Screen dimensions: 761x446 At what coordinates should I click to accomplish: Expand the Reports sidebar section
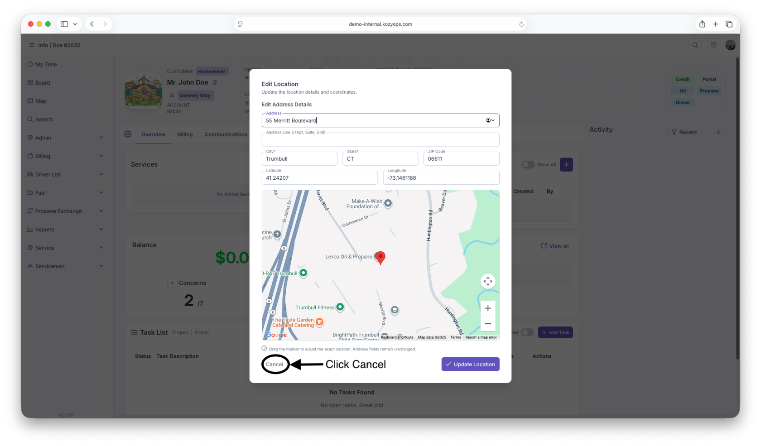(x=65, y=230)
